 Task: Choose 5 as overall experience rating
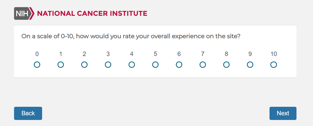click(x=155, y=65)
